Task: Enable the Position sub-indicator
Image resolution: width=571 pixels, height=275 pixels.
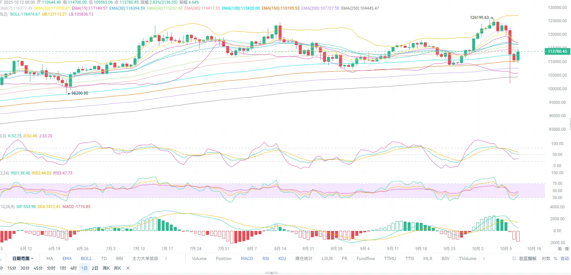Action: coord(224,258)
